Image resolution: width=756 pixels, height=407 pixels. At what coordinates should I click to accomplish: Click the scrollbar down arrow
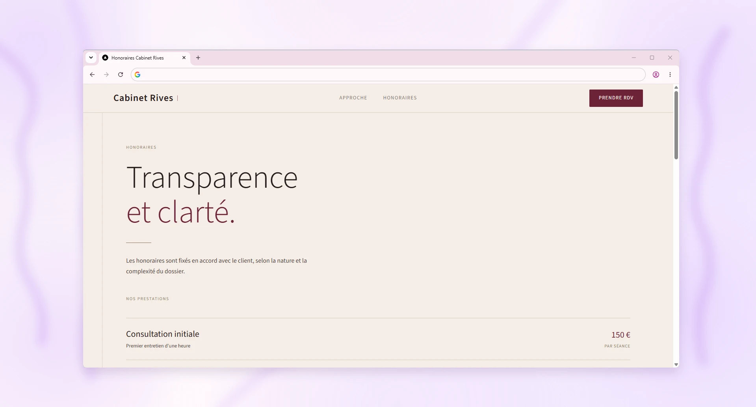pos(676,365)
